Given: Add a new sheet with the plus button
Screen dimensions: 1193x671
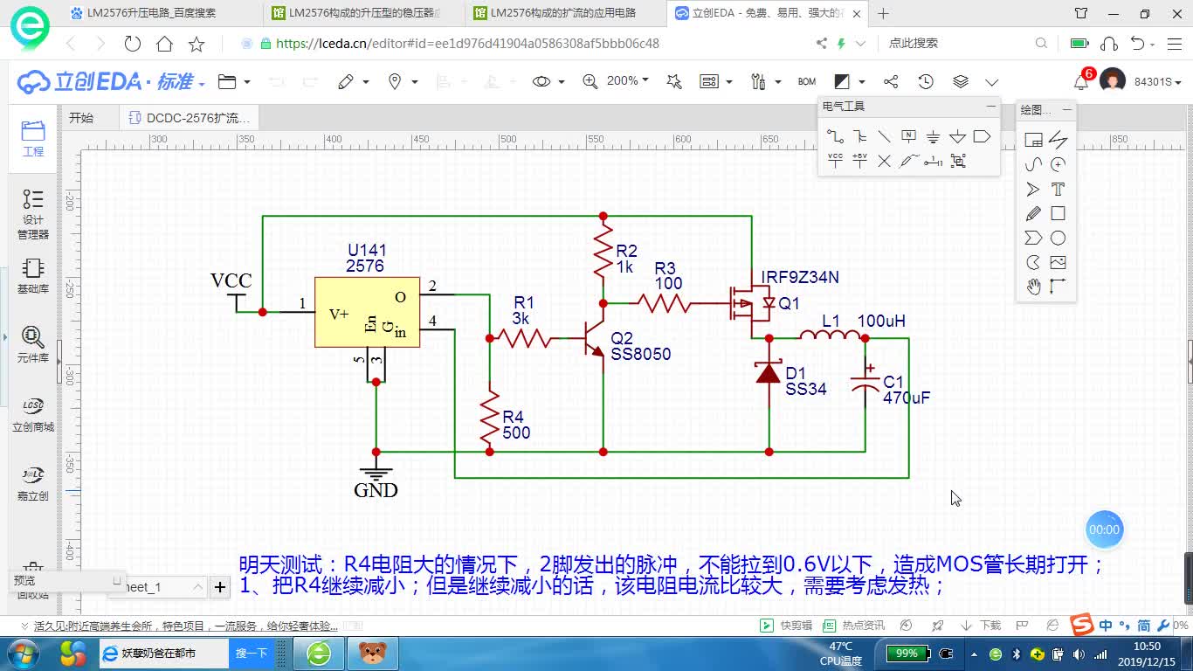Looking at the screenshot, I should coord(219,587).
